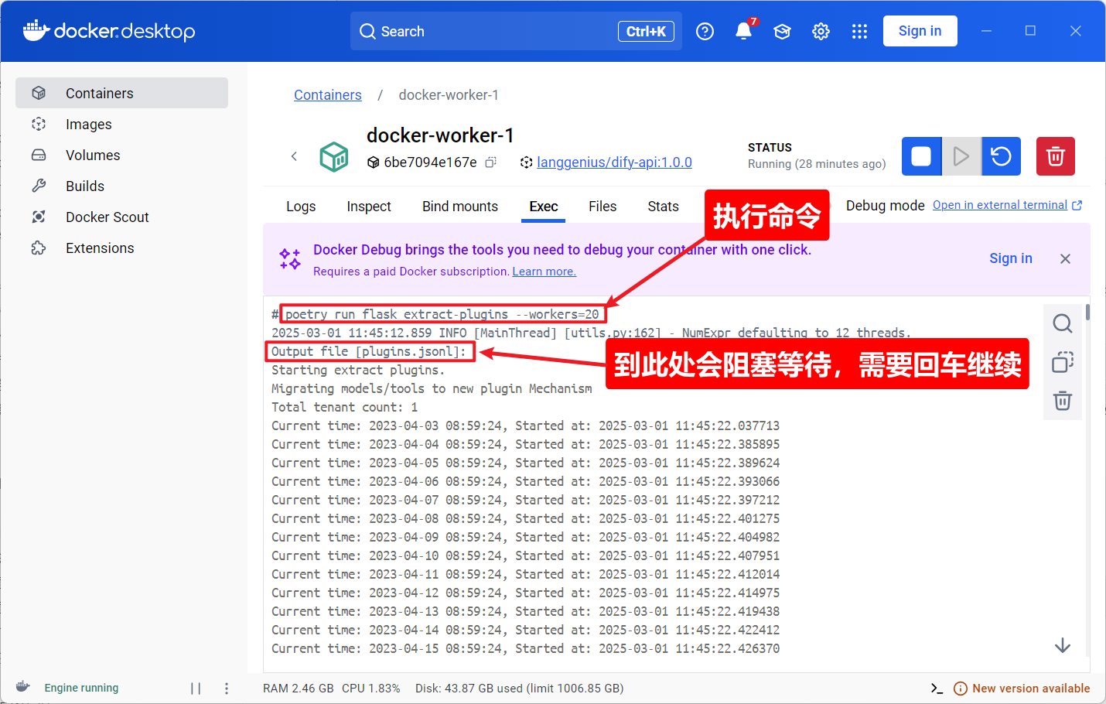Select the Exec tab
1106x704 pixels.
click(544, 207)
